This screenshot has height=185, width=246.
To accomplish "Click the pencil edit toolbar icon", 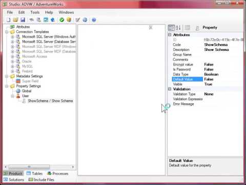I will [x=78, y=20].
